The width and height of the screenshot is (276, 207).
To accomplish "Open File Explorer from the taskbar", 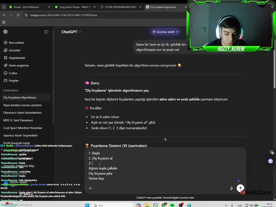I will point(147,205).
